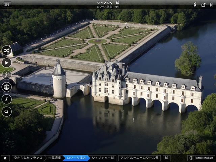Open the globe map view button
This screenshot has height=162, width=216.
click(7, 87)
